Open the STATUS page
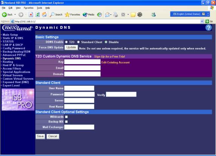The height and width of the screenshot is (156, 216). pos(8,42)
